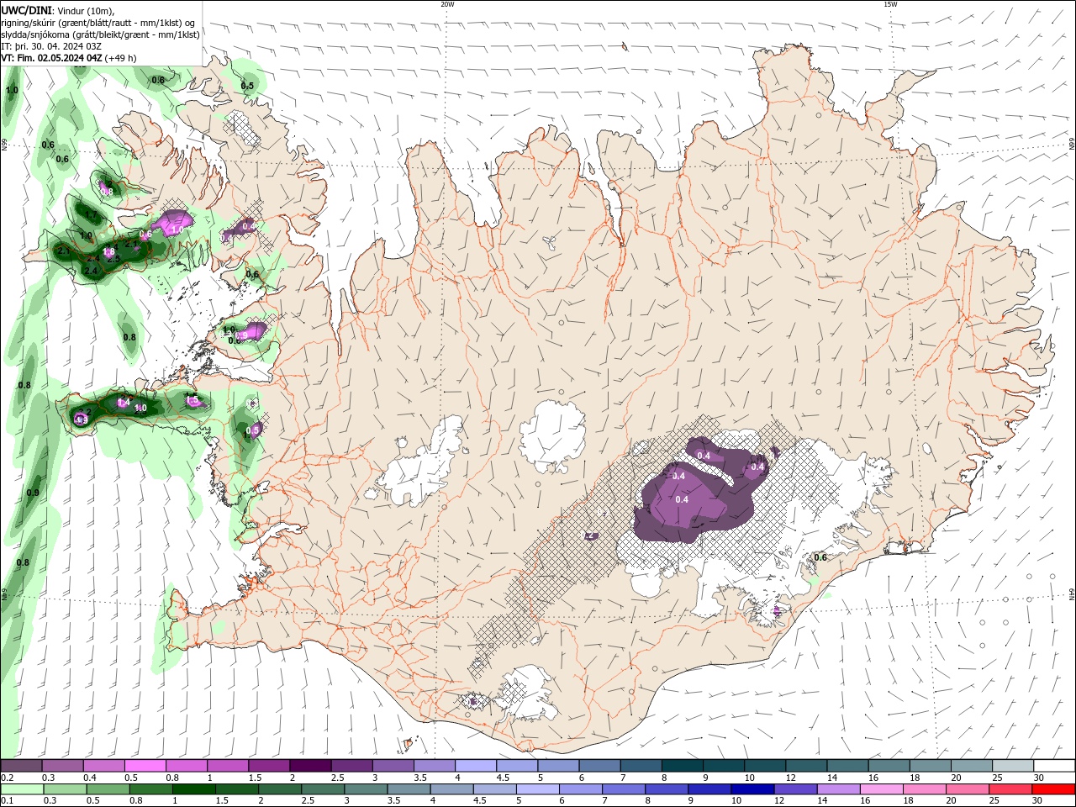
Task: Click the 'VT: Fim. 02.05.2024 04Z (+49 h)' line
Action: pyautogui.click(x=69, y=58)
